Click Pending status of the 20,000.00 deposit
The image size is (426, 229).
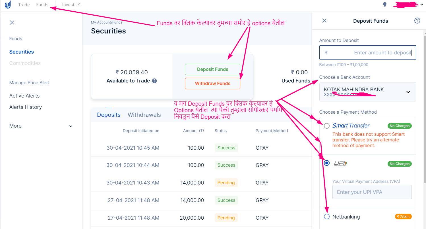pyautogui.click(x=226, y=218)
